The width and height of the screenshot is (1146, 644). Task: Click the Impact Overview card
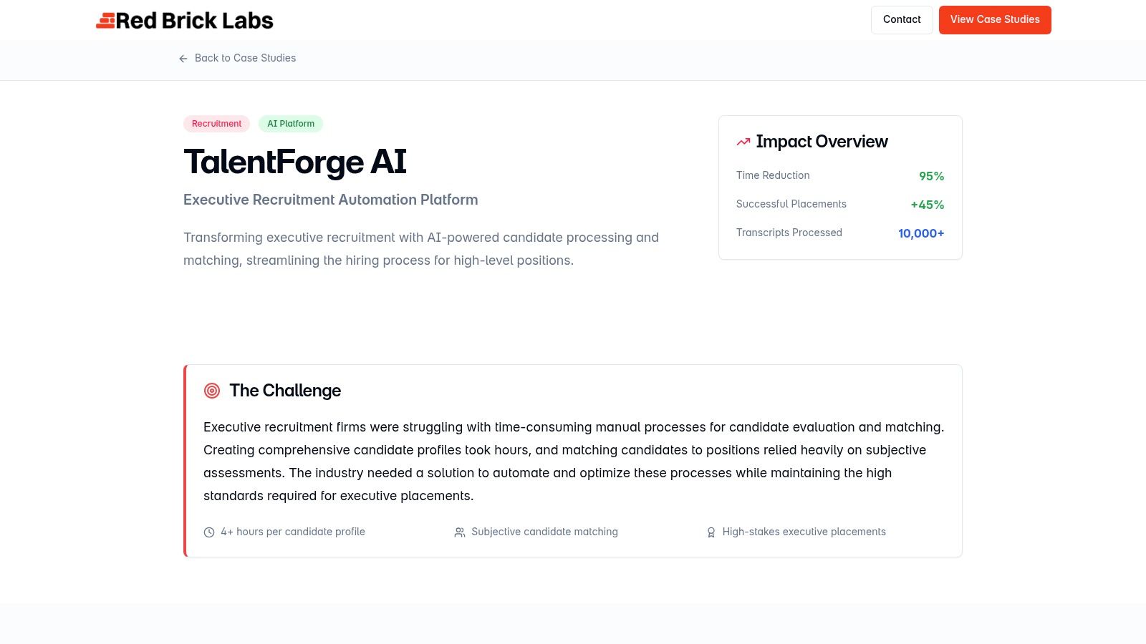coord(840,187)
